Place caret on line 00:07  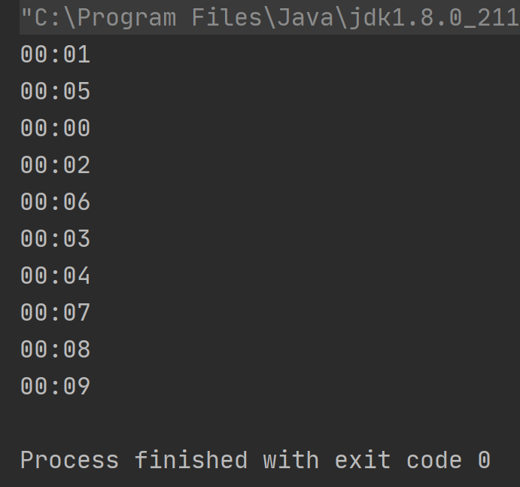point(55,312)
